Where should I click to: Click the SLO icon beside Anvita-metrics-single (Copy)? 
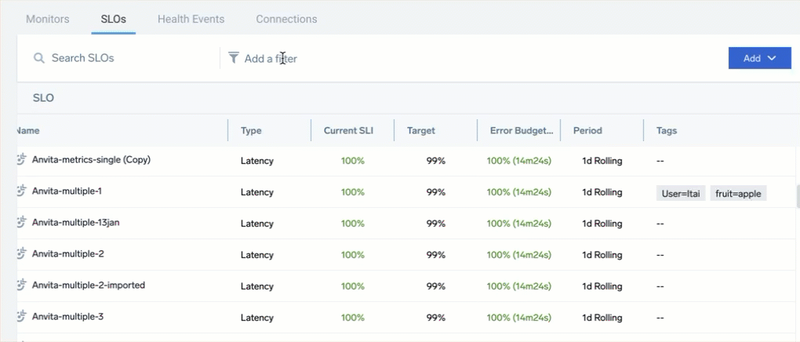click(x=22, y=160)
